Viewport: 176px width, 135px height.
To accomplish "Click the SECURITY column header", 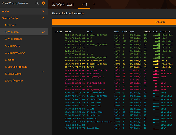I will [x=165, y=32].
